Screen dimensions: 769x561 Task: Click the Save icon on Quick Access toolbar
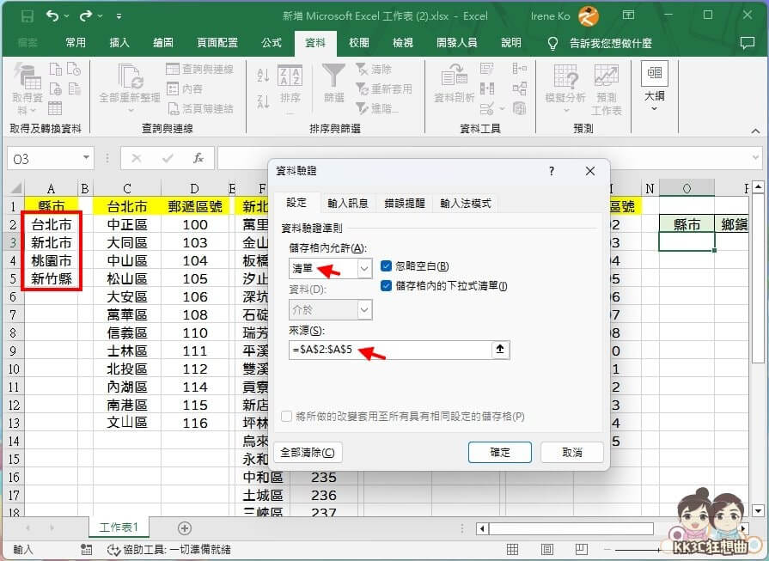click(28, 15)
